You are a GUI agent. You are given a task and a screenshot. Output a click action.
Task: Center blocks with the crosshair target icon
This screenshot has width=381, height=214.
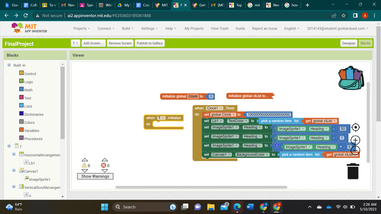355,127
